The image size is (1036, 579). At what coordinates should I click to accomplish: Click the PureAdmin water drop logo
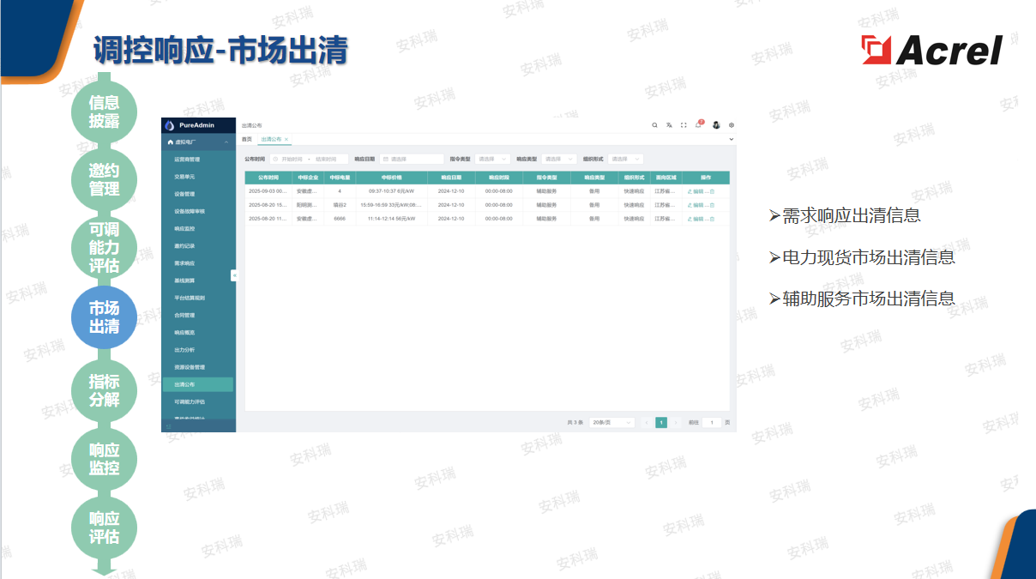169,125
